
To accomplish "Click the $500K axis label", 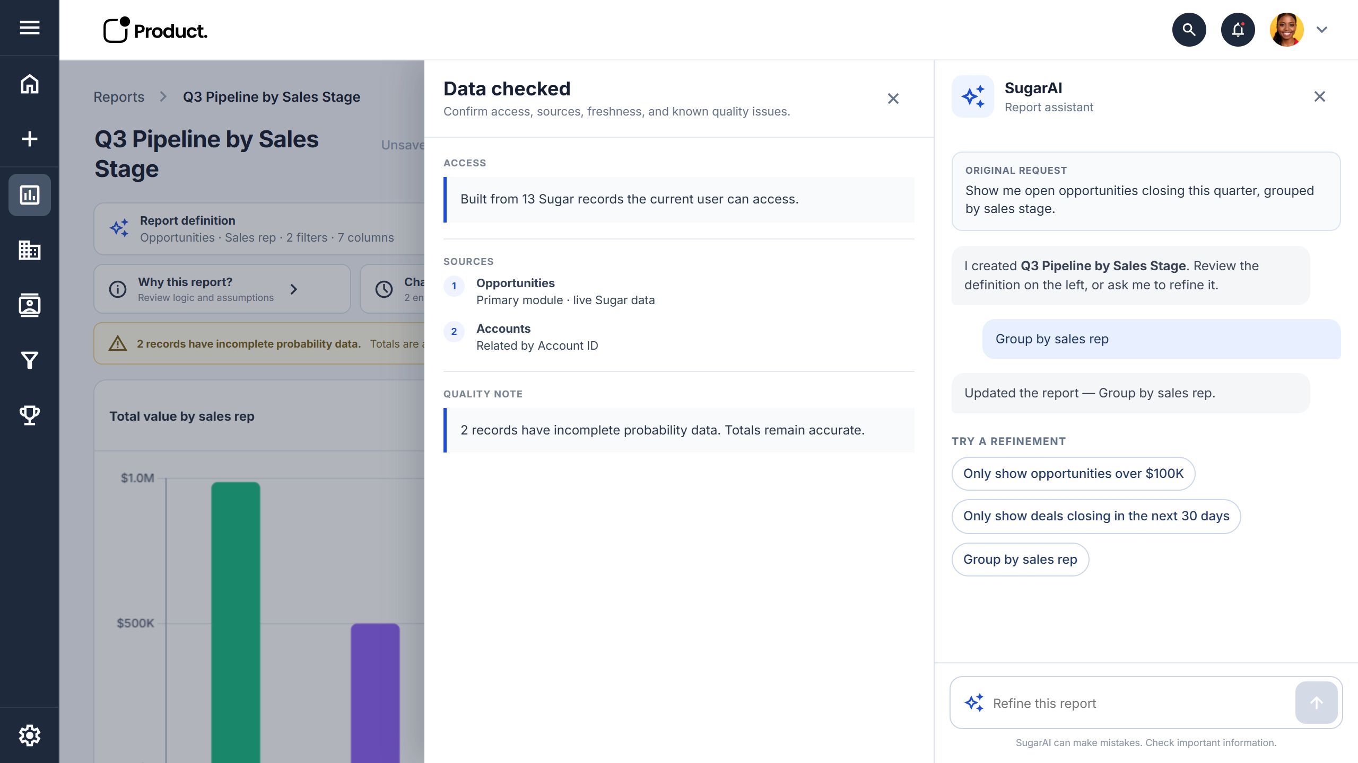I will (x=135, y=623).
